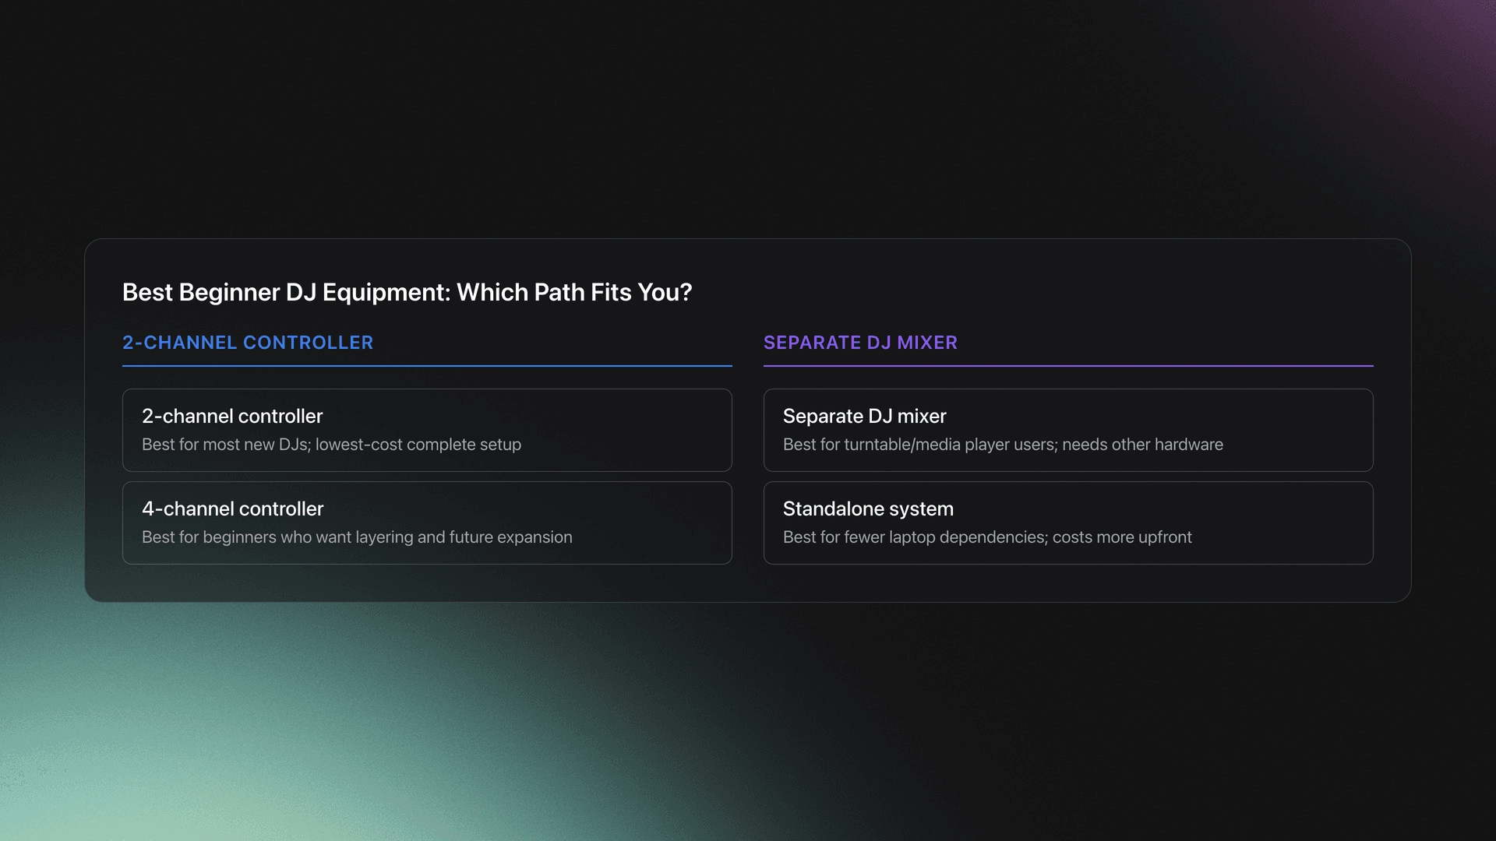Click the 'Standalone system' card title text

coord(868,508)
